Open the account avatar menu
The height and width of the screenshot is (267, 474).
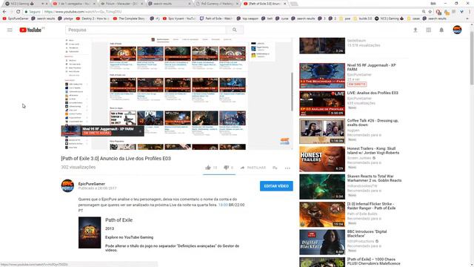click(457, 30)
